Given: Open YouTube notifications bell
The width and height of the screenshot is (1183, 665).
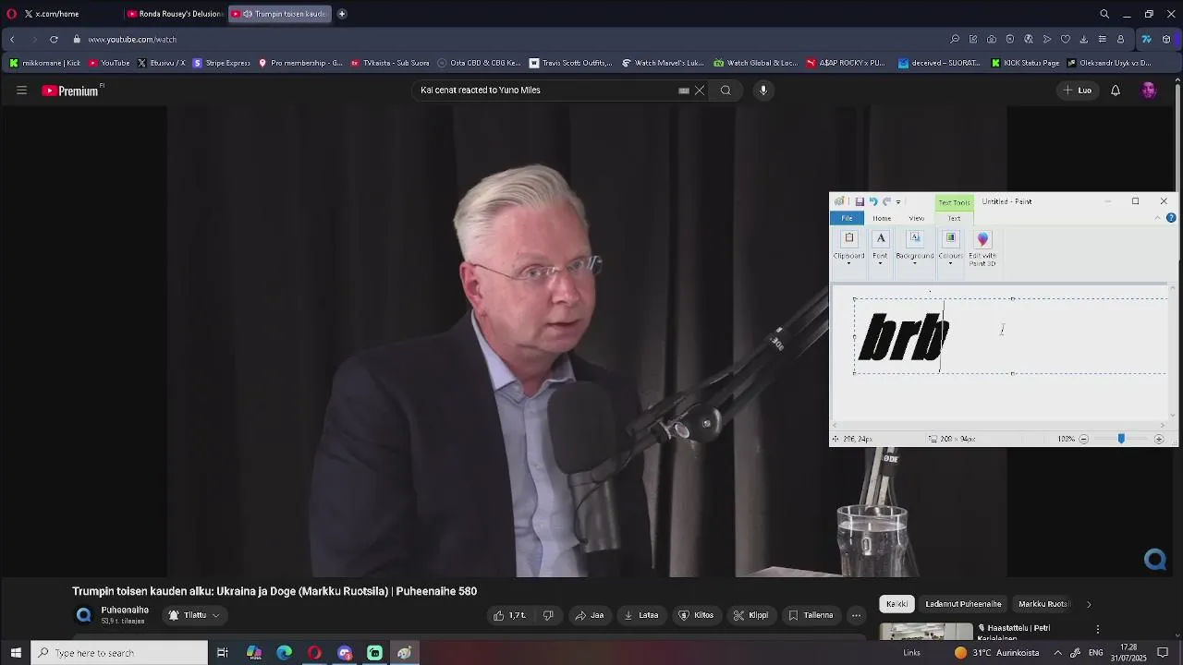Looking at the screenshot, I should coord(1116,91).
